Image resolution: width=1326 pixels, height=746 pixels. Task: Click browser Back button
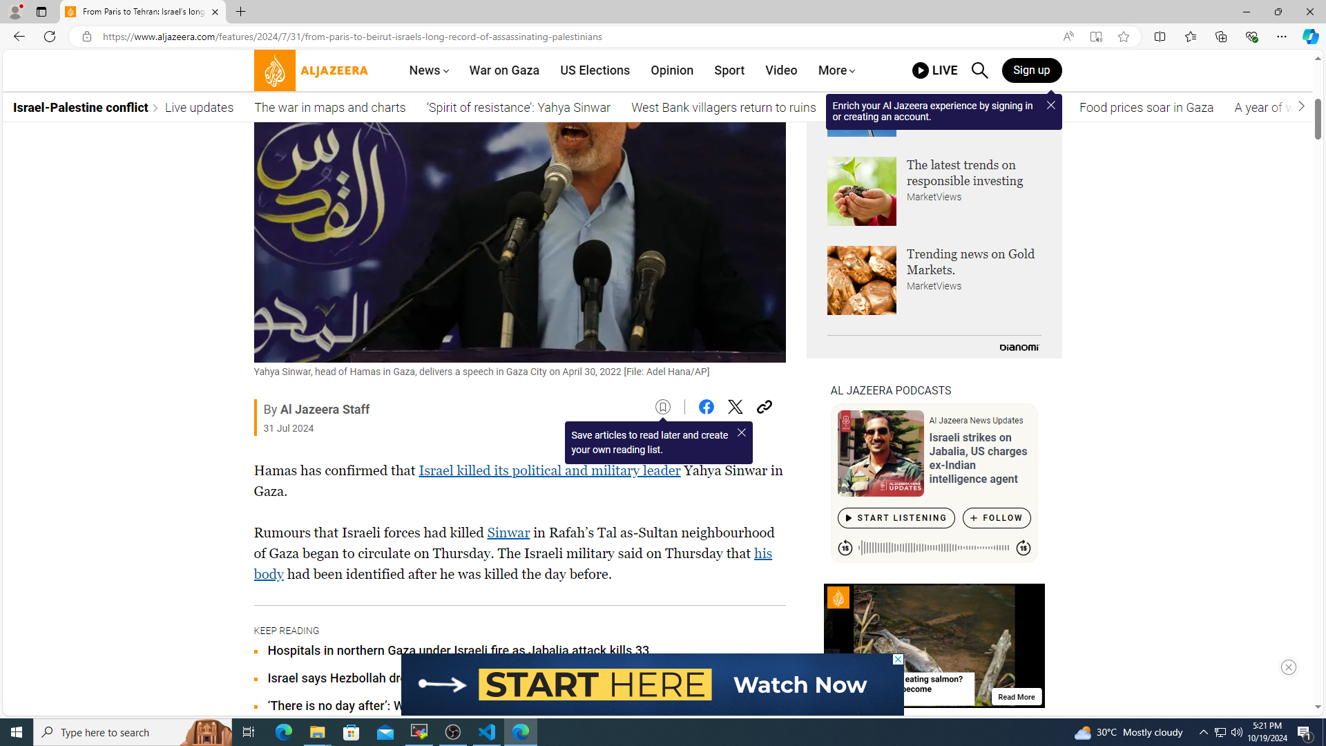19,37
